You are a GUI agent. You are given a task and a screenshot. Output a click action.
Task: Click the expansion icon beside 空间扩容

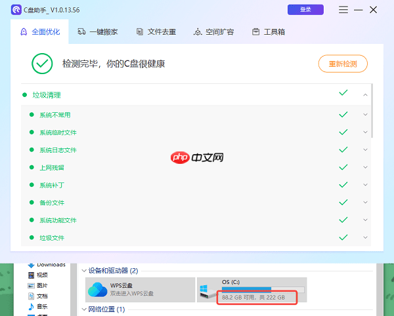[198, 32]
